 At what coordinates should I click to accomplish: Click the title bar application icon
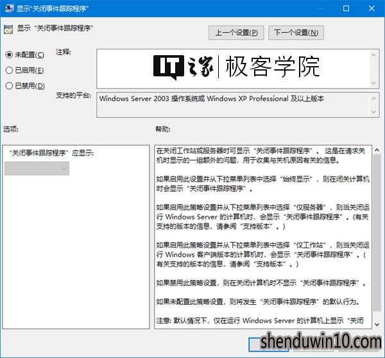(x=9, y=8)
